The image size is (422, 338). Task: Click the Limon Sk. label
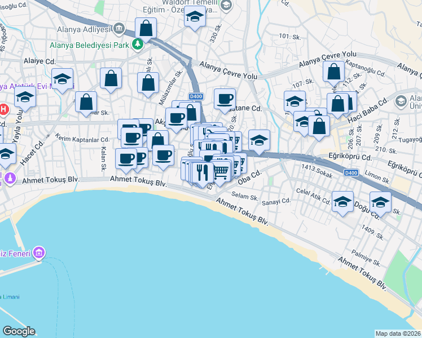[x=377, y=177]
